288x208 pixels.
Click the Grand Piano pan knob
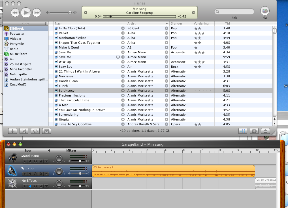tap(59, 159)
